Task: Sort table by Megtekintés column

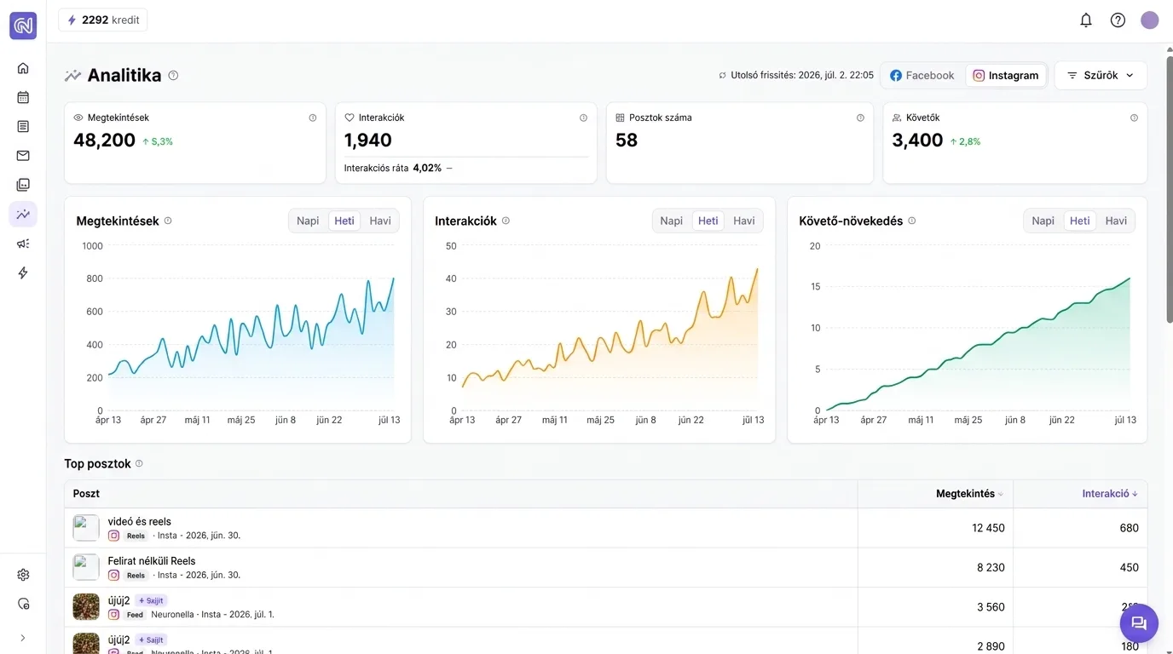Action: [969, 494]
